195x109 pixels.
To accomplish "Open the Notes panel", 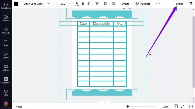I will pyautogui.click(x=19, y=107).
